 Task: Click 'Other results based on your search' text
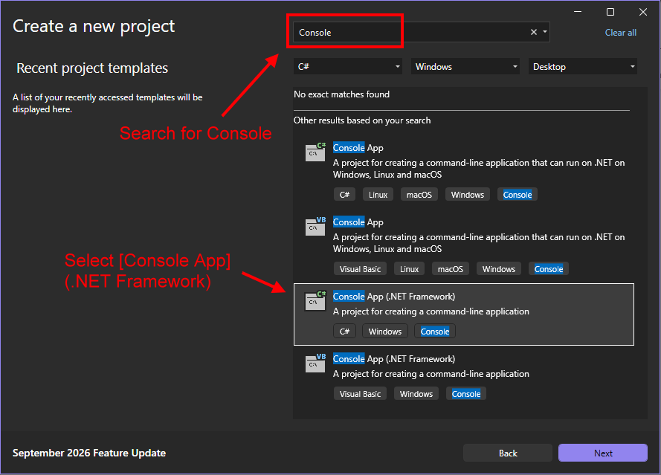pos(362,120)
